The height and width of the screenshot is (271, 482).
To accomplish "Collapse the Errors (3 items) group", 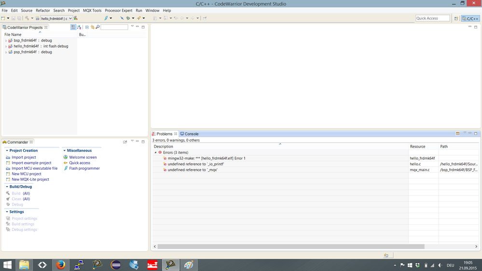I will pos(155,152).
